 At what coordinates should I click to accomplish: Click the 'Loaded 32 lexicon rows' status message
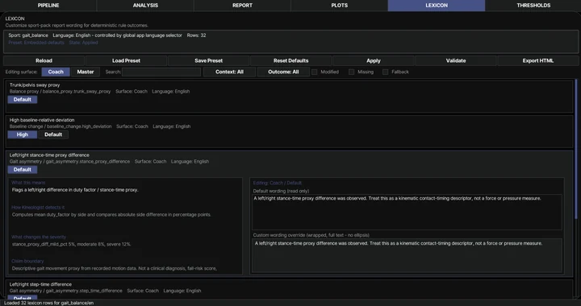point(49,303)
